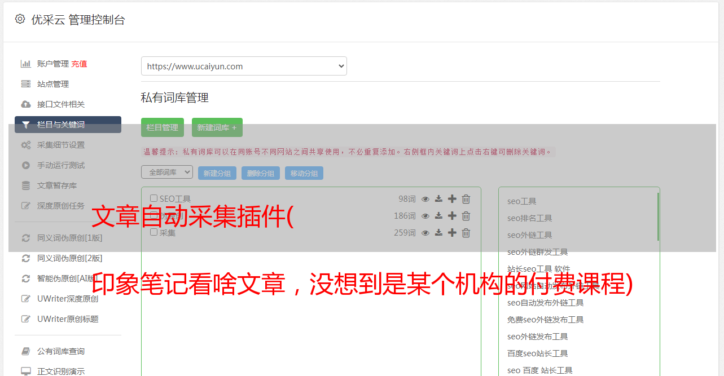Select keyword "seo外链群发工具"

(x=538, y=252)
